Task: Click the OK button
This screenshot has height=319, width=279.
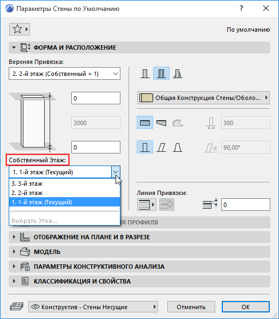Action: pos(246,307)
